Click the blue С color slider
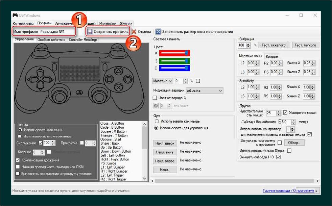Screen dimensions: 332x206 tap(174, 68)
